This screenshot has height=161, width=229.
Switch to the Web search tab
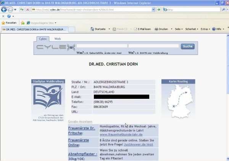58,39
